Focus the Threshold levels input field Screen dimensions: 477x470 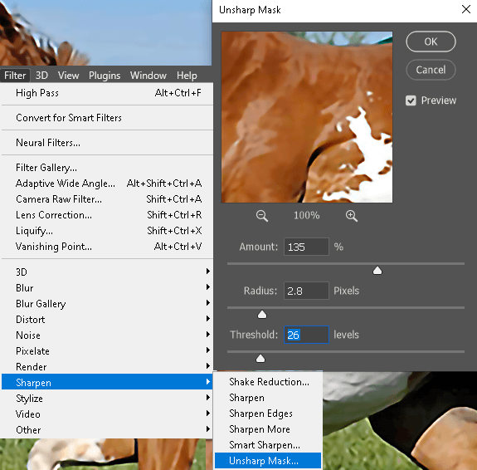[x=306, y=335]
